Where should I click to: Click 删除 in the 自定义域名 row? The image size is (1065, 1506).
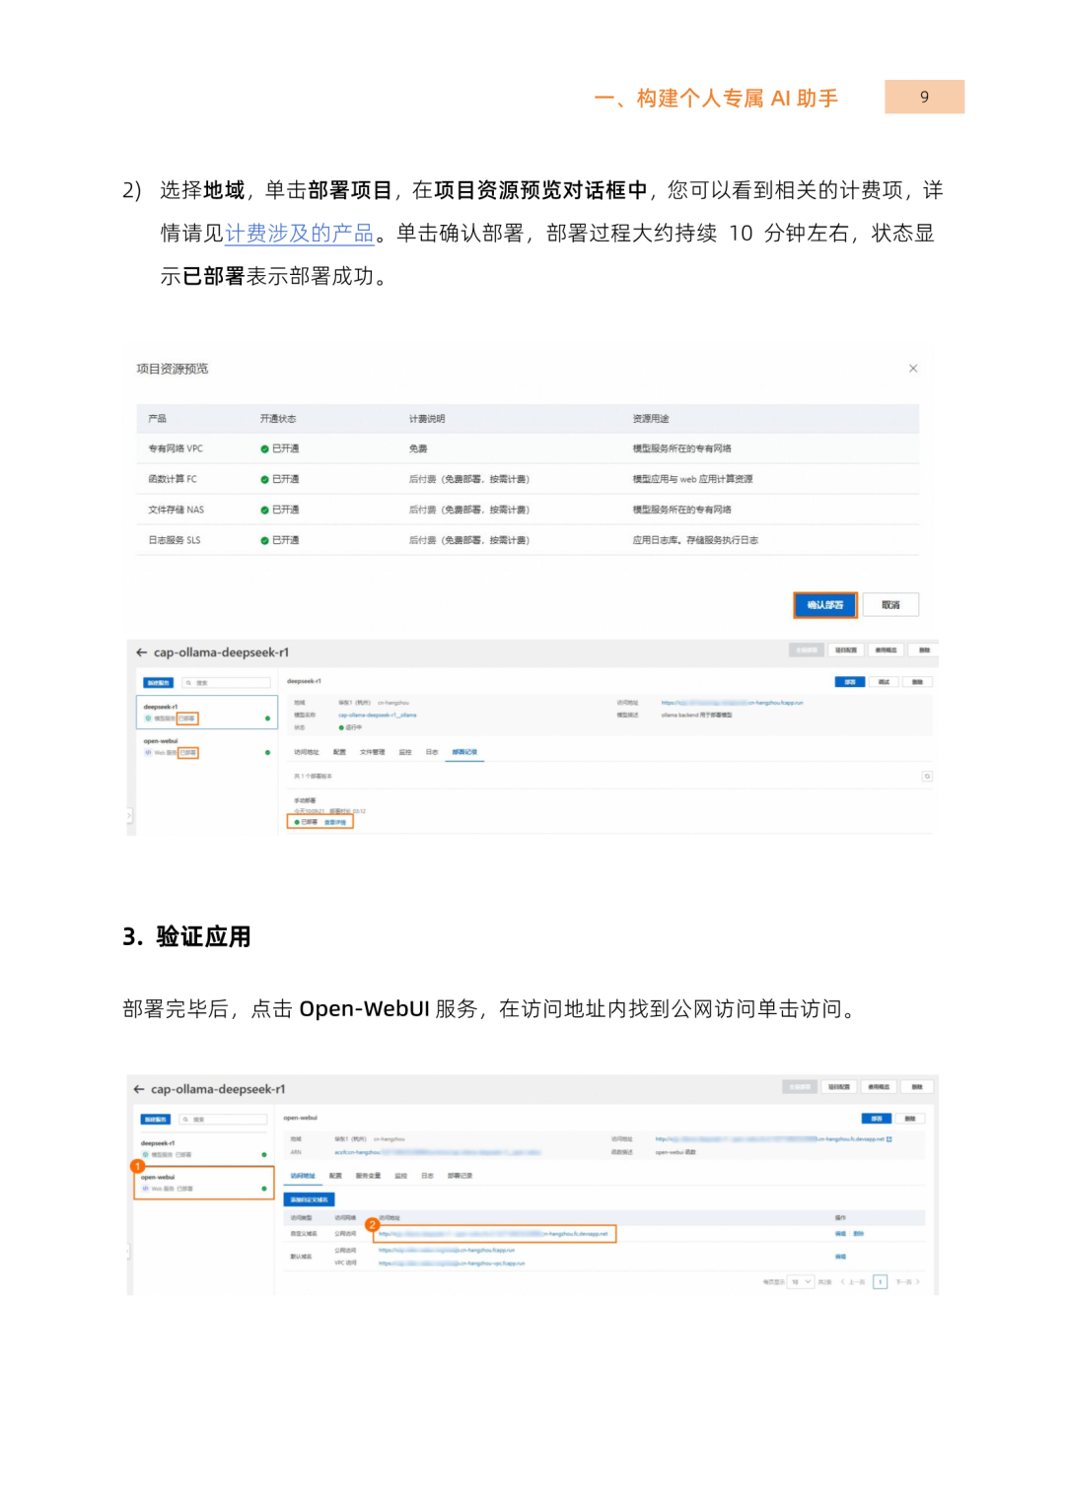coord(858,1234)
